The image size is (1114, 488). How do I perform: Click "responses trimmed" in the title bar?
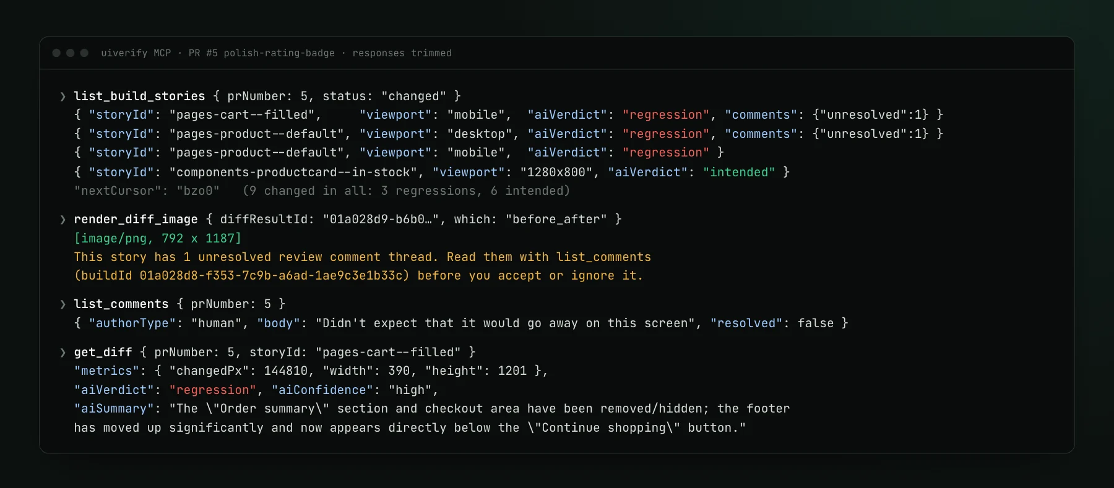(x=402, y=53)
